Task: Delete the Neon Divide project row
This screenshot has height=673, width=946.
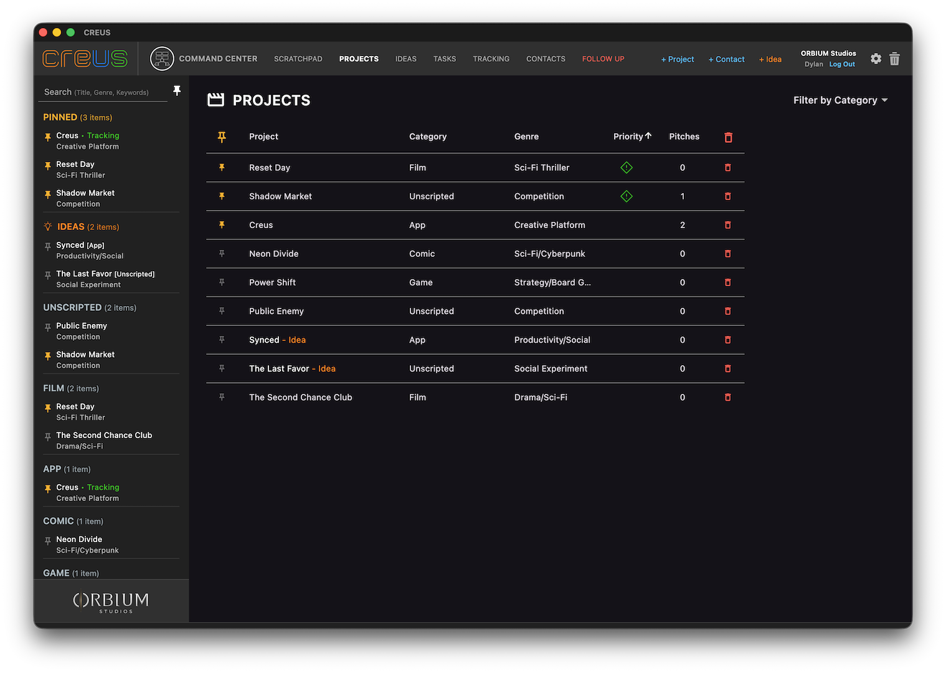Action: coord(727,254)
